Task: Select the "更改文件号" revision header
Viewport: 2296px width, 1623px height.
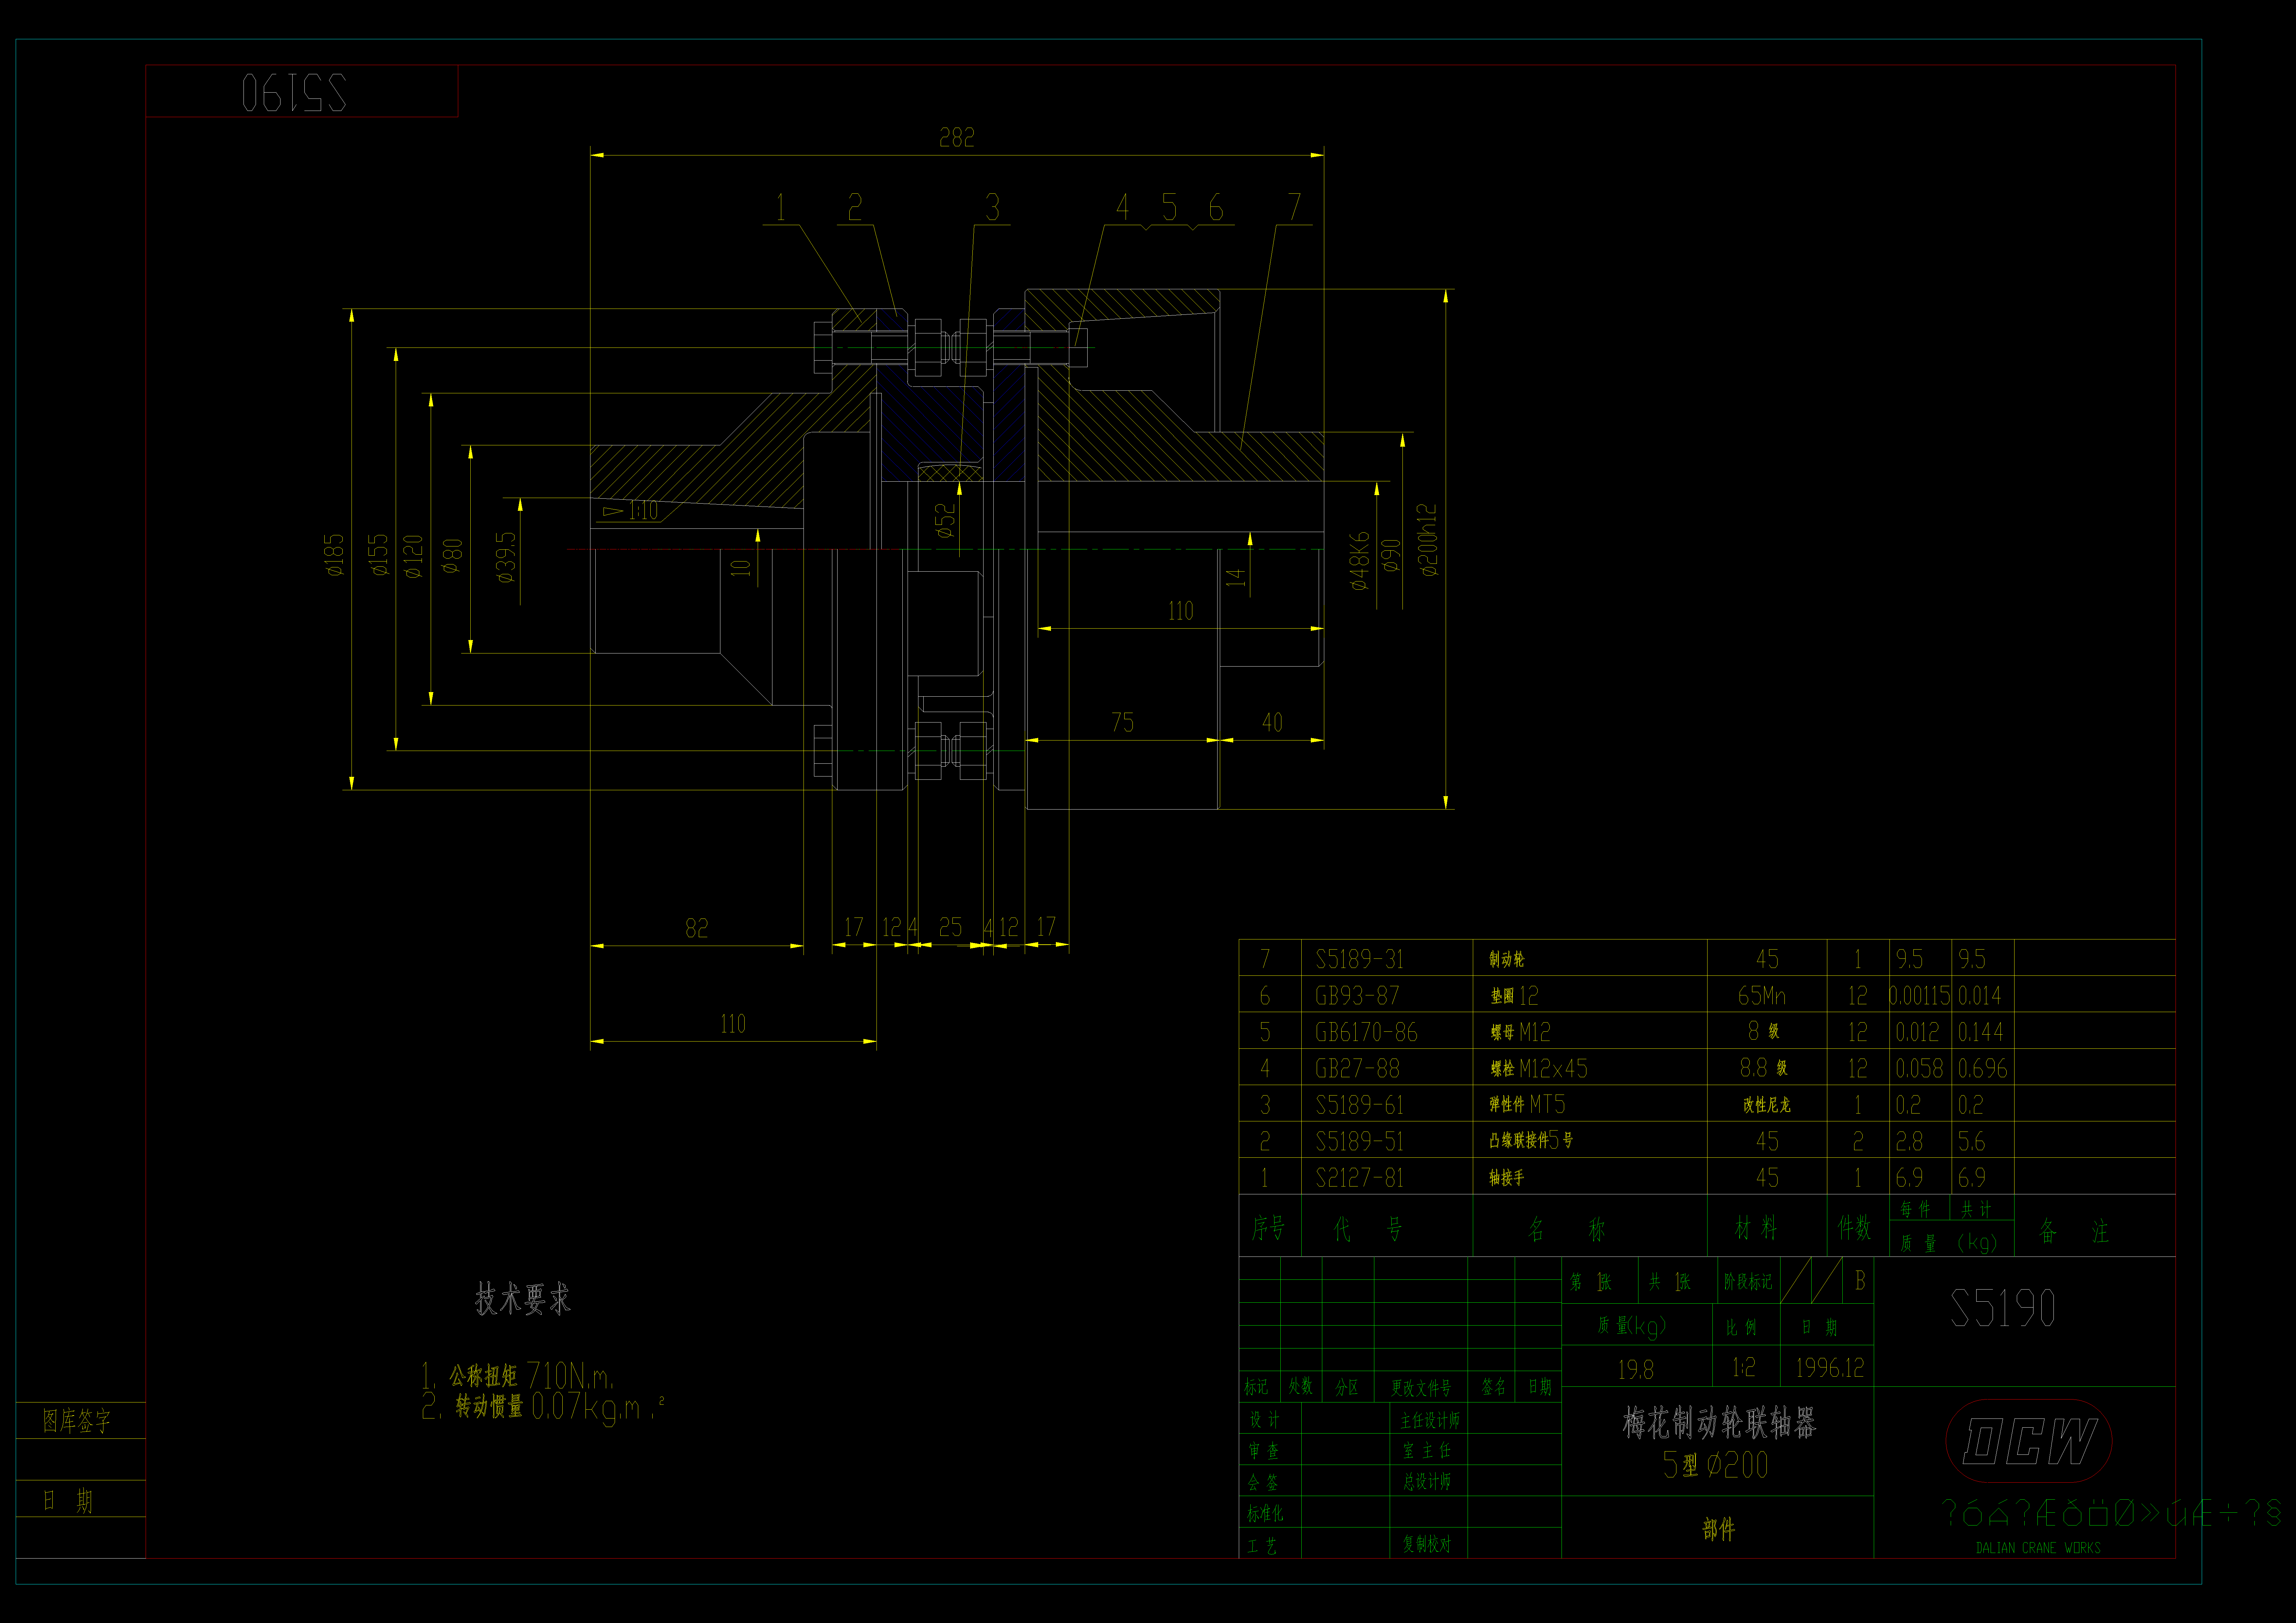Action: 1421,1388
